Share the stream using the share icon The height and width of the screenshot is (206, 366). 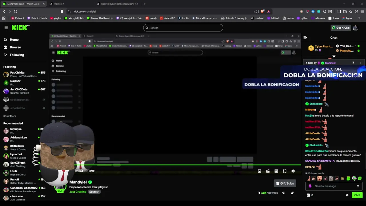(283, 193)
